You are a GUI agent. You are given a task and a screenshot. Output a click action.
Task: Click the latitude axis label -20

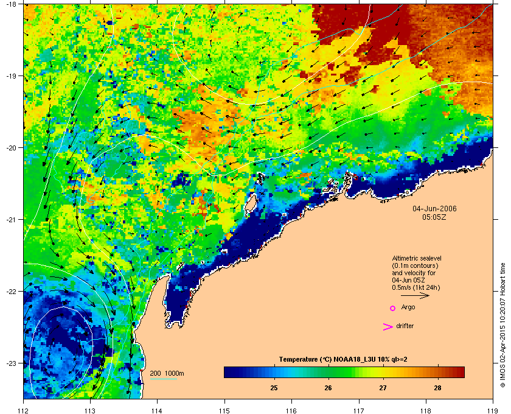(12, 148)
